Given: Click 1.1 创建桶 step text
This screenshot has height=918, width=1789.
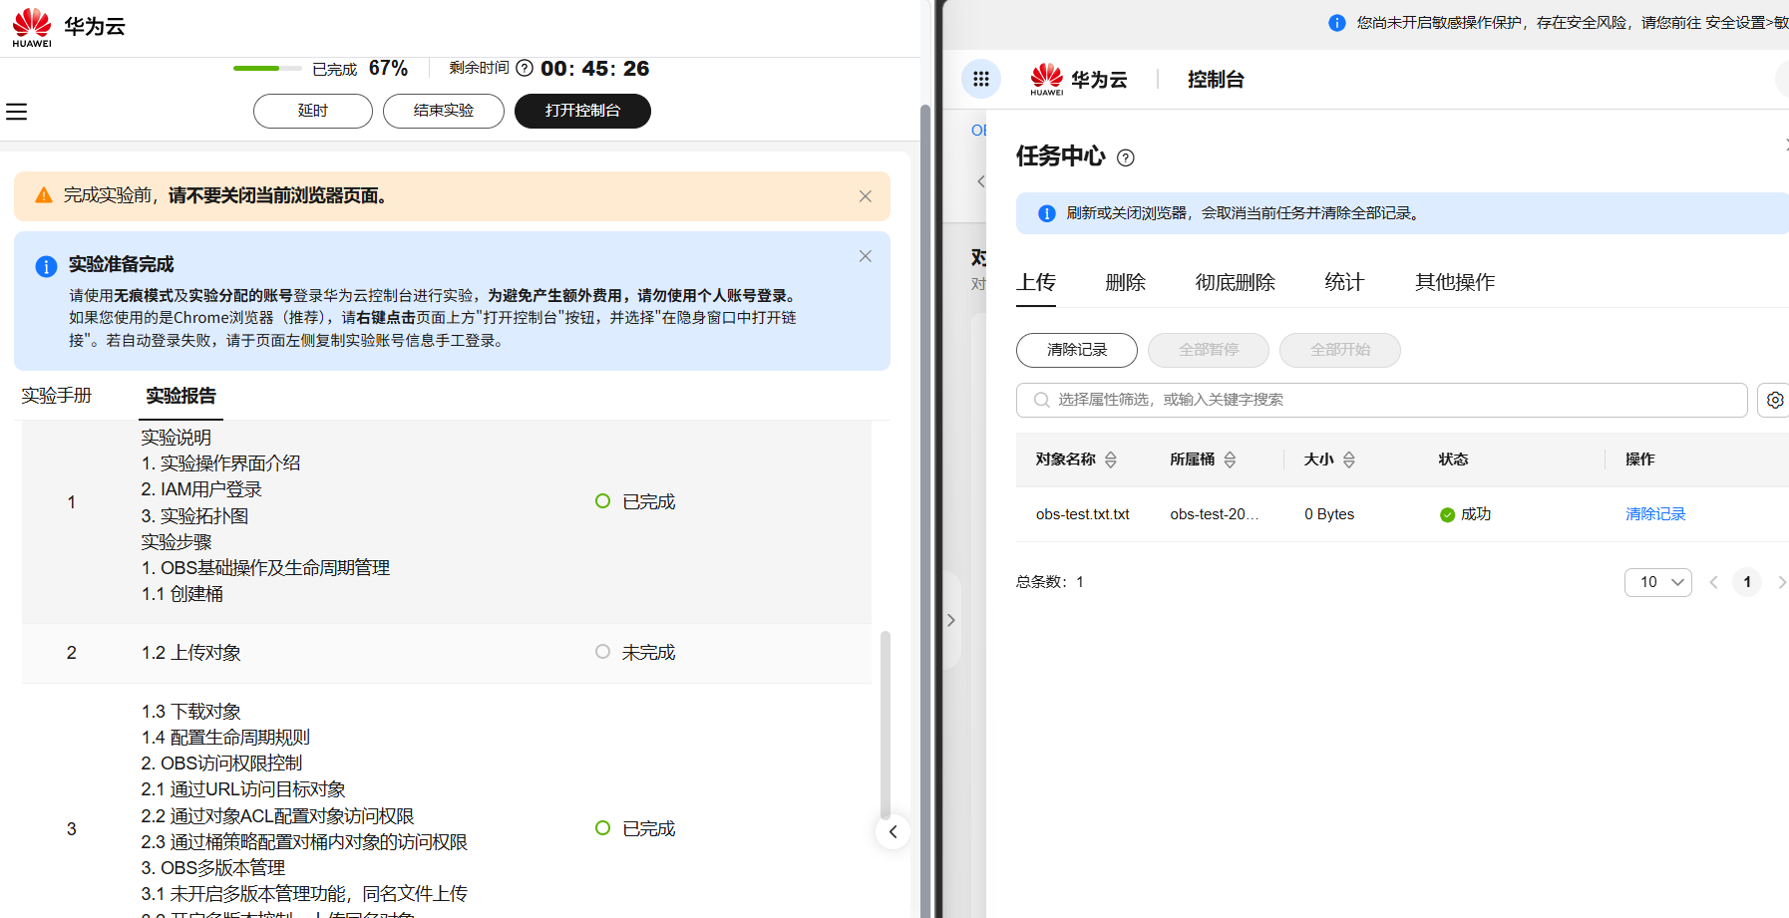Looking at the screenshot, I should (x=182, y=594).
